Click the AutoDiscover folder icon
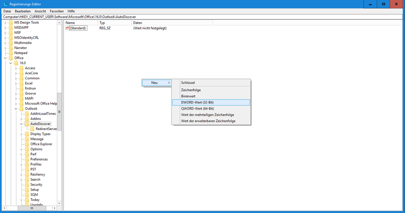The width and height of the screenshot is (405, 213). (27, 124)
